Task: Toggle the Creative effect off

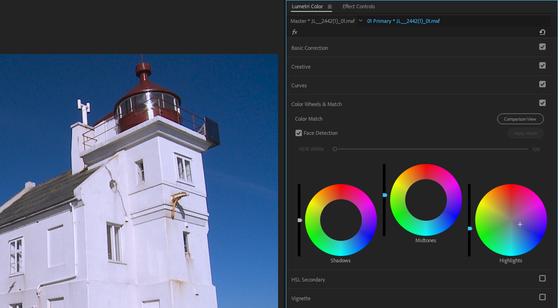Action: coord(542,65)
